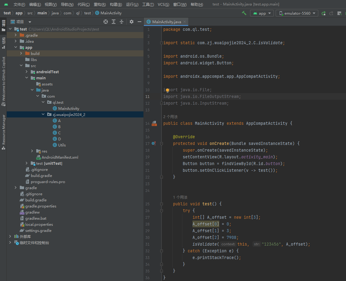Screen dimensions: 346x281
Task: Click line number 28 in the gutter
Action: [x=147, y=224]
